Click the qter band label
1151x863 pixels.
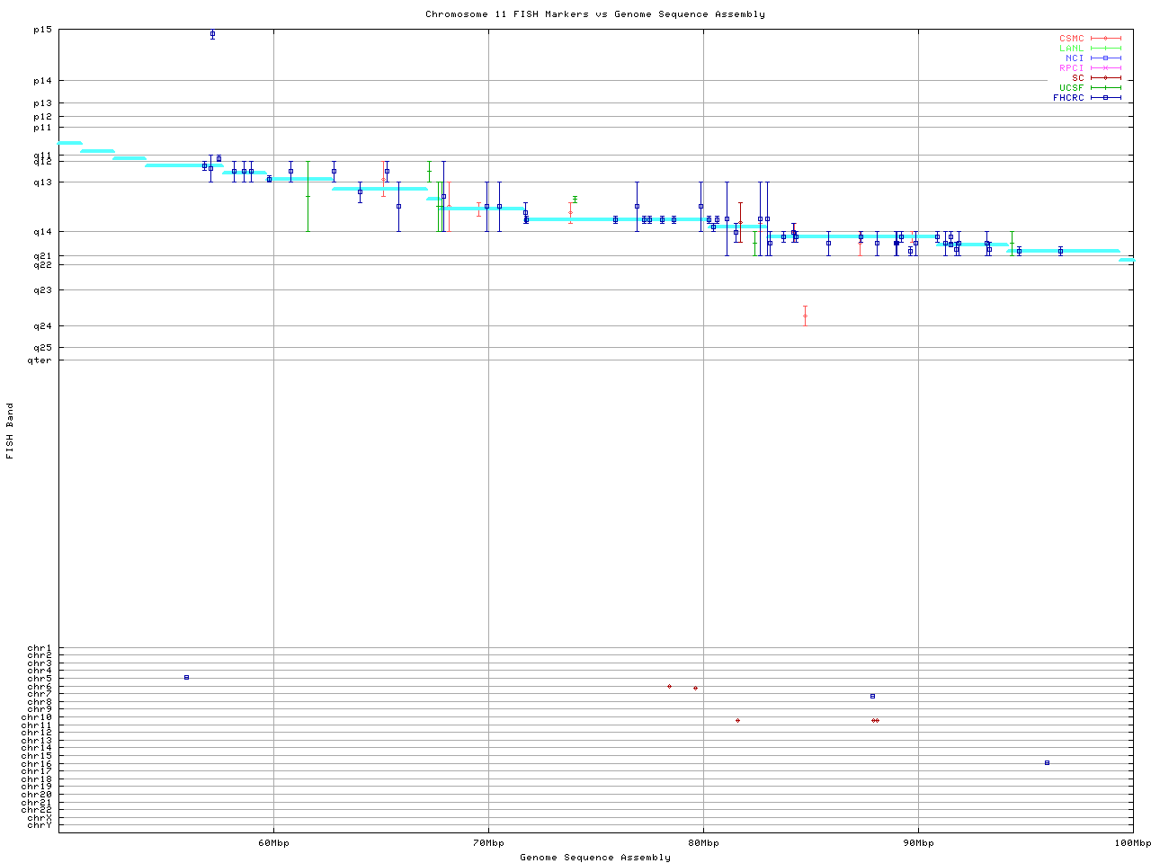40,360
